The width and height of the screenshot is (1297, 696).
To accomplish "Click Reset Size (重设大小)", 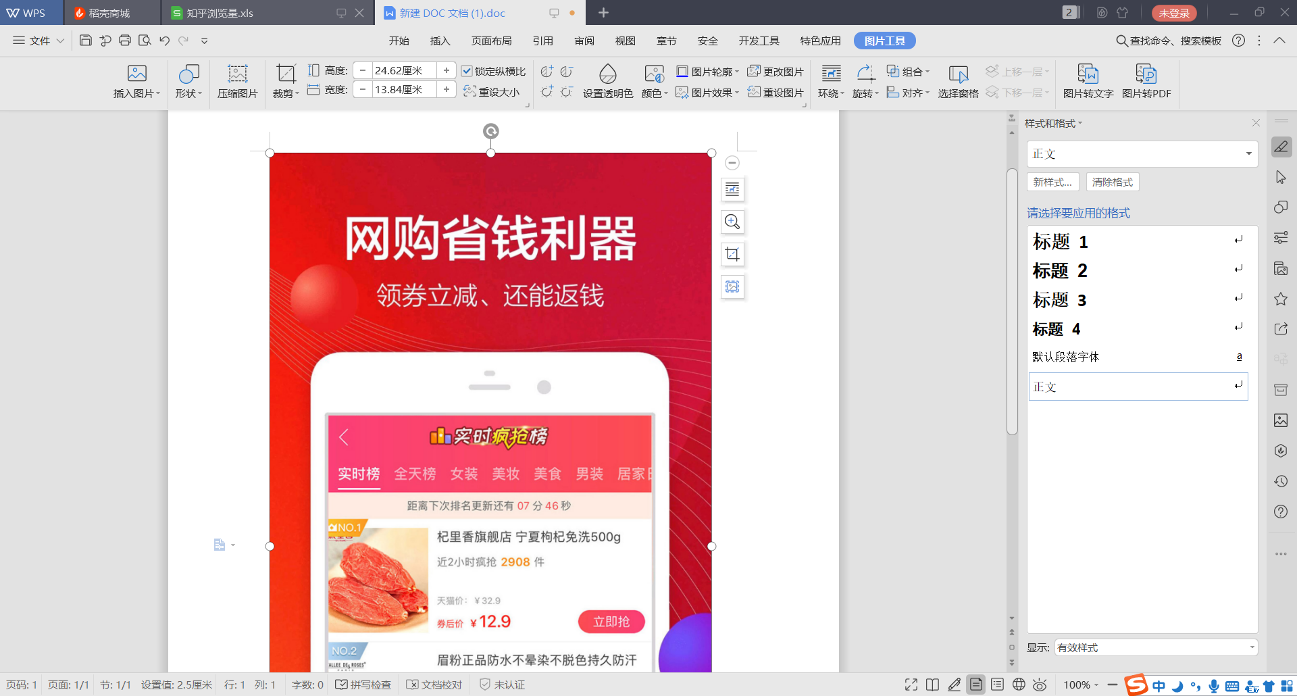I will coord(492,92).
